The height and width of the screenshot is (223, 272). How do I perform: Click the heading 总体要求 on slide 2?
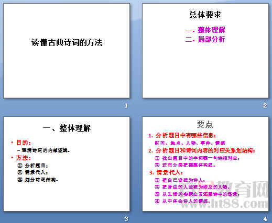click(x=205, y=15)
